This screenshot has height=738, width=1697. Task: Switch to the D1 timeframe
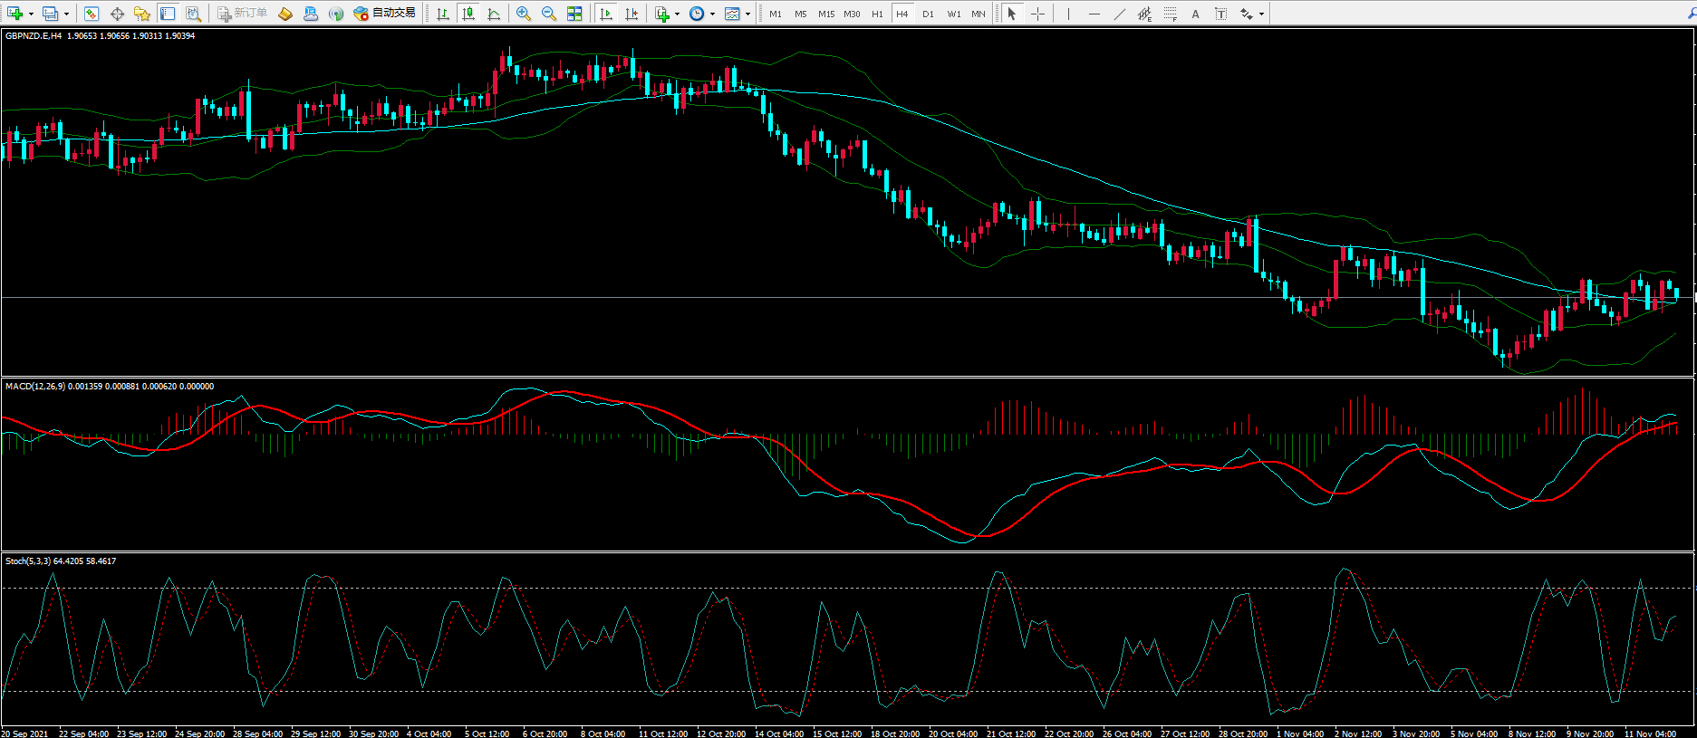(928, 14)
